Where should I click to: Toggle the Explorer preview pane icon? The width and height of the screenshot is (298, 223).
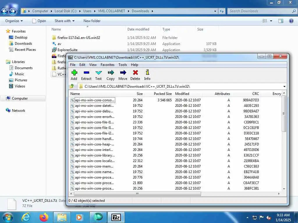pyautogui.click(x=281, y=21)
